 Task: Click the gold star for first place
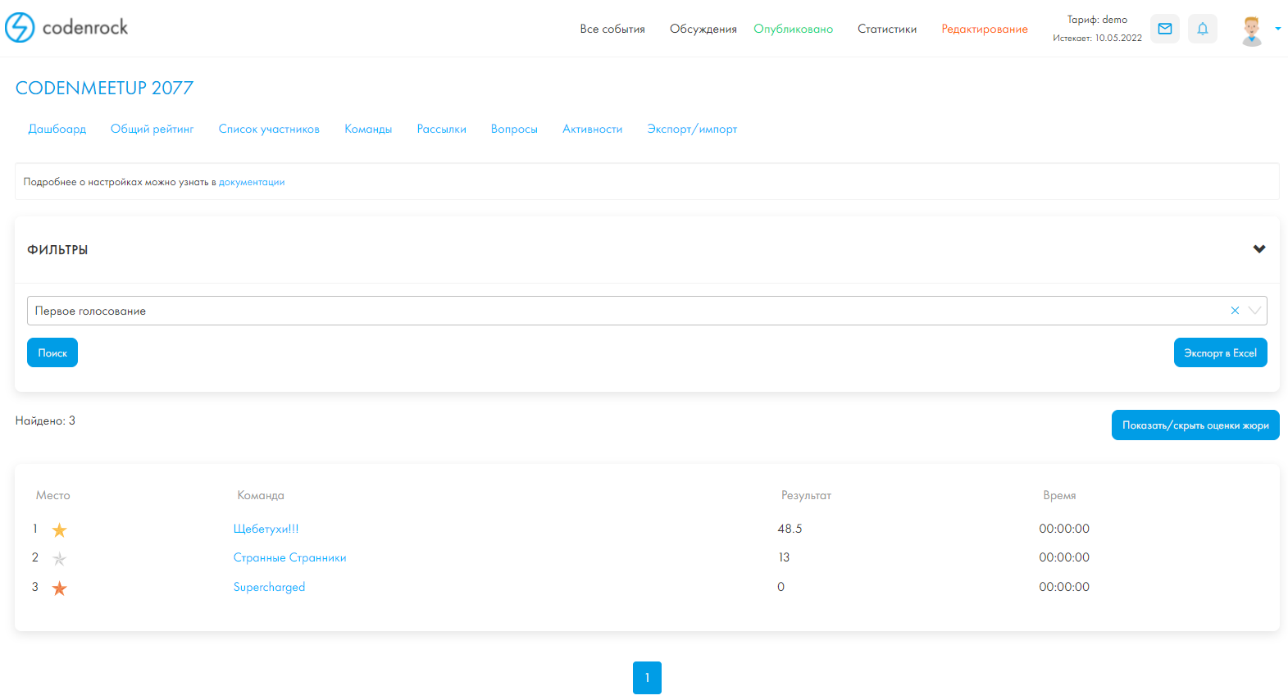59,530
